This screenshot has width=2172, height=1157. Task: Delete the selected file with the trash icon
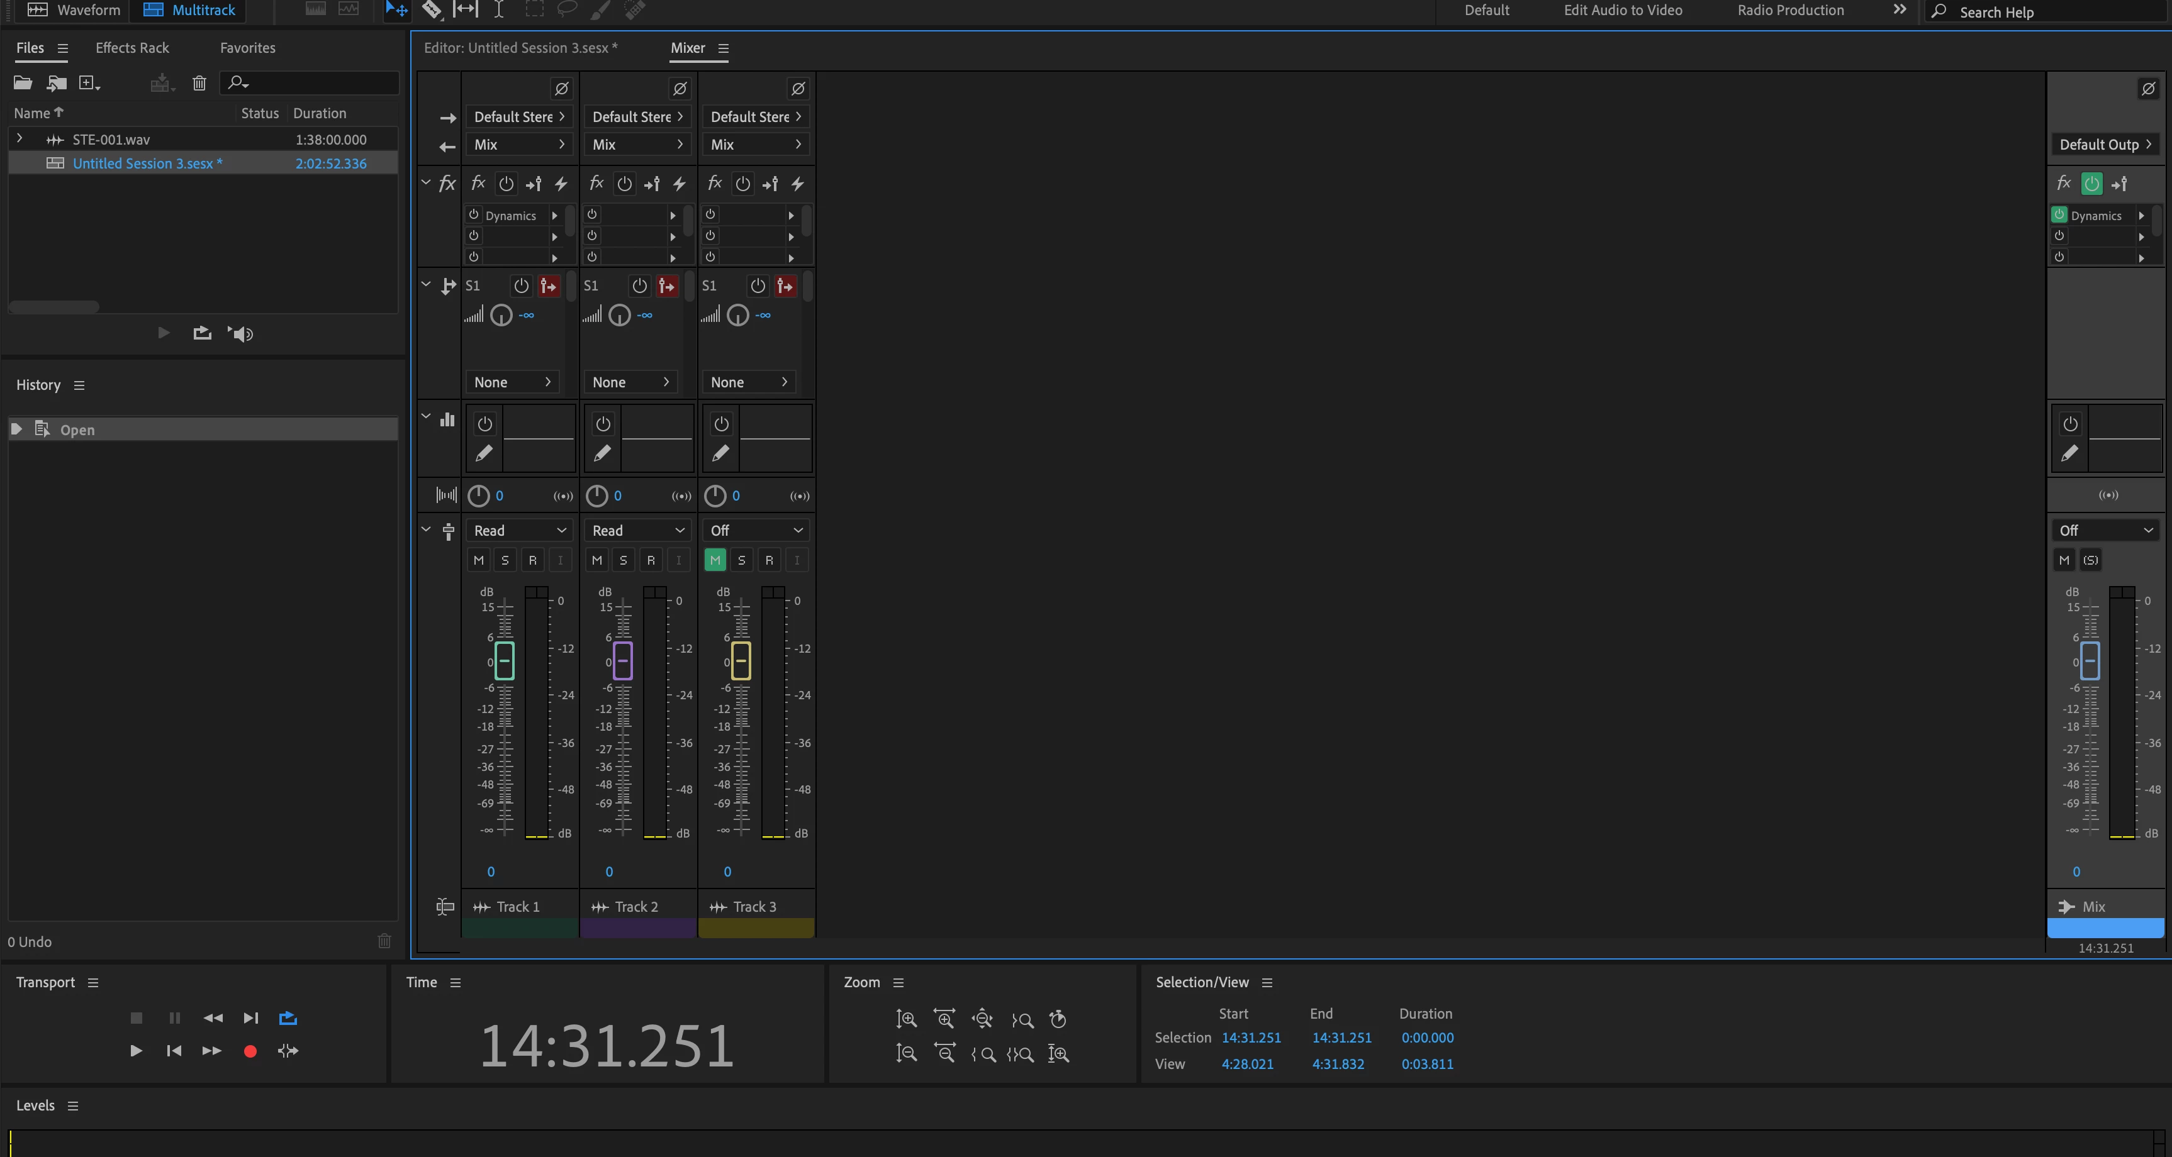199,82
